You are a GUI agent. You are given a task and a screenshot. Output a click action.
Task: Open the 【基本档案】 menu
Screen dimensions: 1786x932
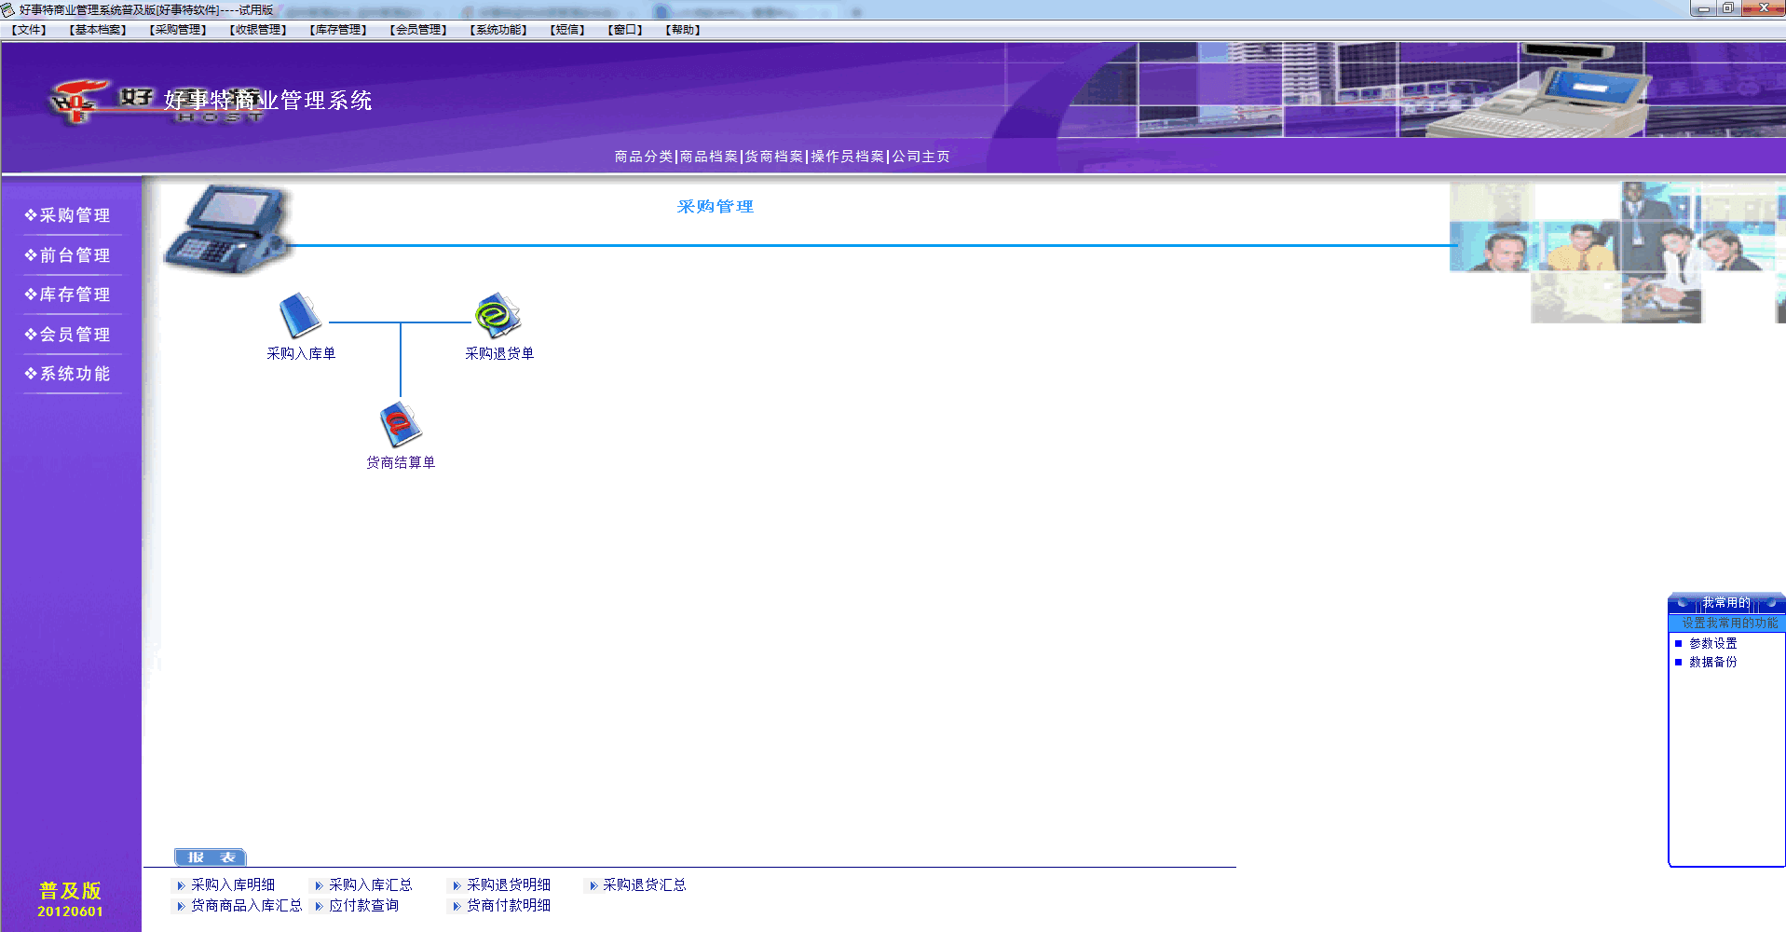[x=98, y=30]
